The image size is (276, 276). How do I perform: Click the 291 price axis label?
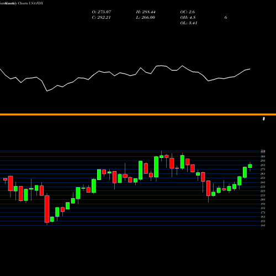pyautogui.click(x=263, y=161)
